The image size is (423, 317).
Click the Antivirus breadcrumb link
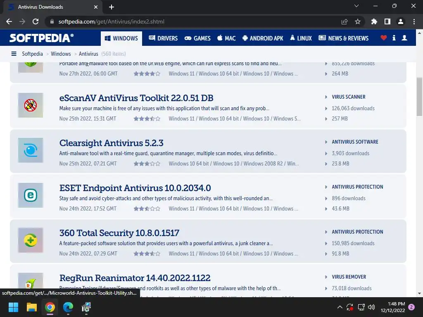[x=88, y=54]
